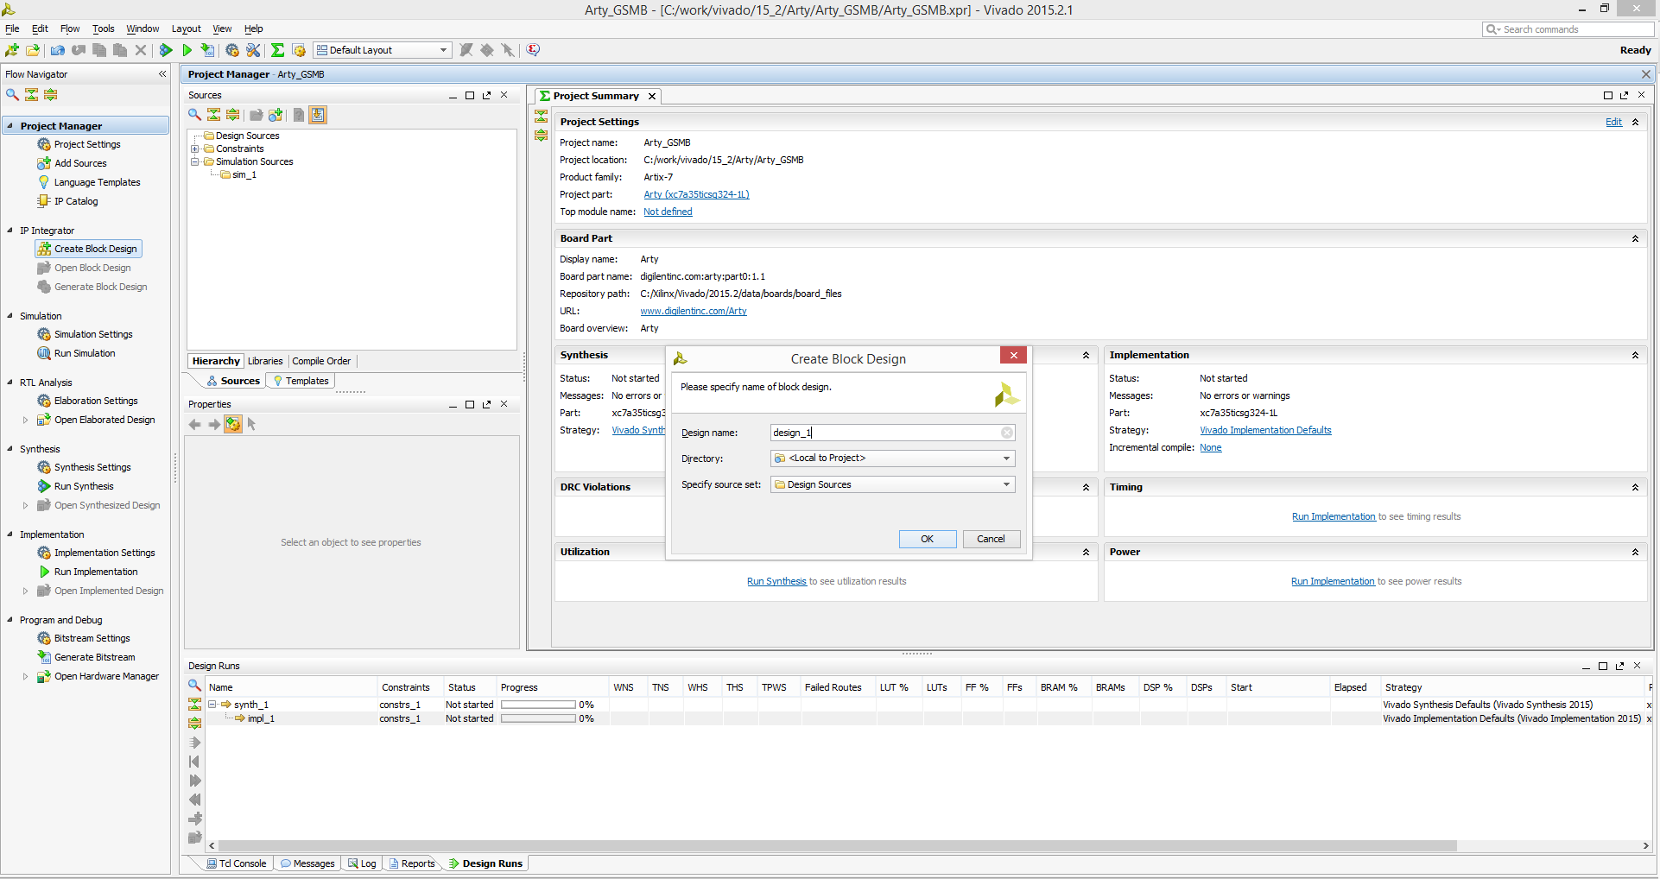Collapse the Flow Navigator panel chevron
The height and width of the screenshot is (879, 1660).
pos(162,74)
